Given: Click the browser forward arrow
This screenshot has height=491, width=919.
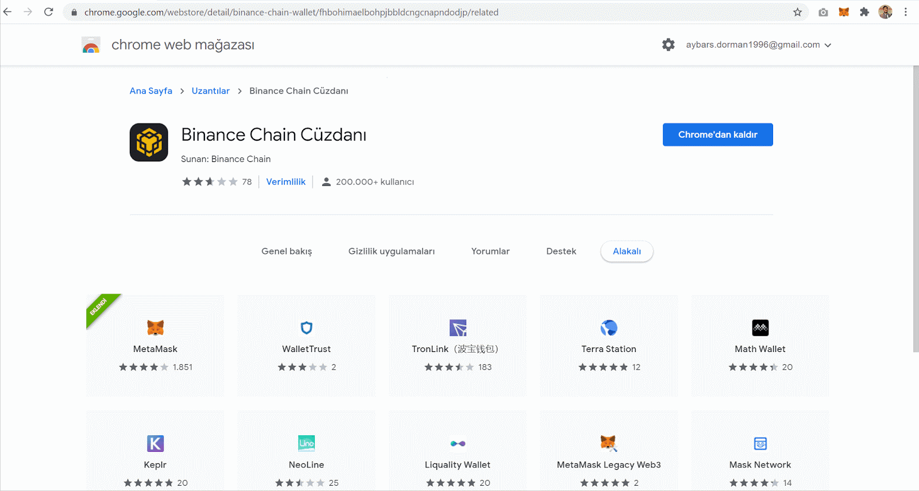Looking at the screenshot, I should (28, 12).
